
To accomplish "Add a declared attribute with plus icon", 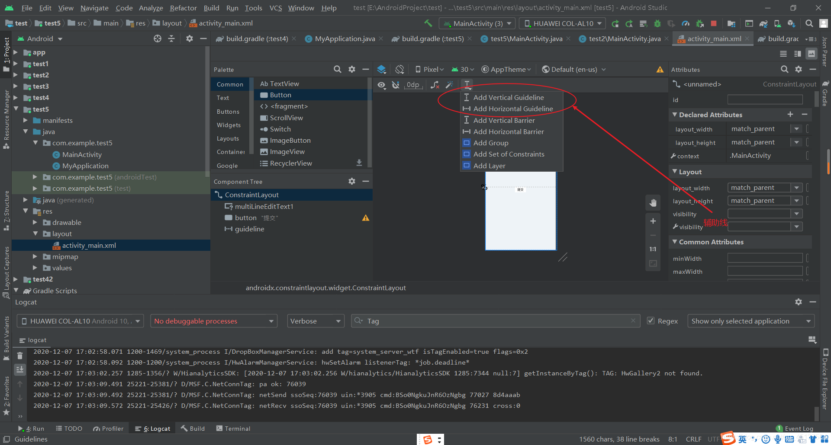I will pyautogui.click(x=790, y=114).
